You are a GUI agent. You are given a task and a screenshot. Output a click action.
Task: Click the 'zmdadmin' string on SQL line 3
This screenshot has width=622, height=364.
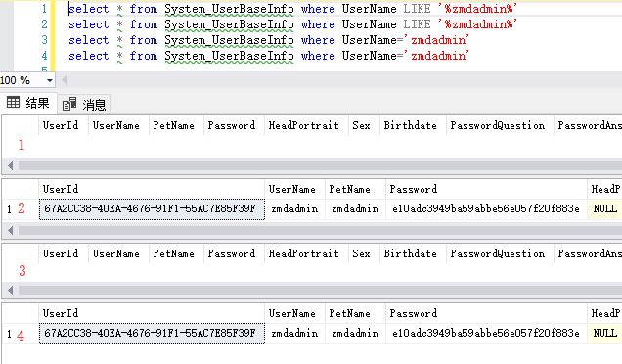click(436, 40)
